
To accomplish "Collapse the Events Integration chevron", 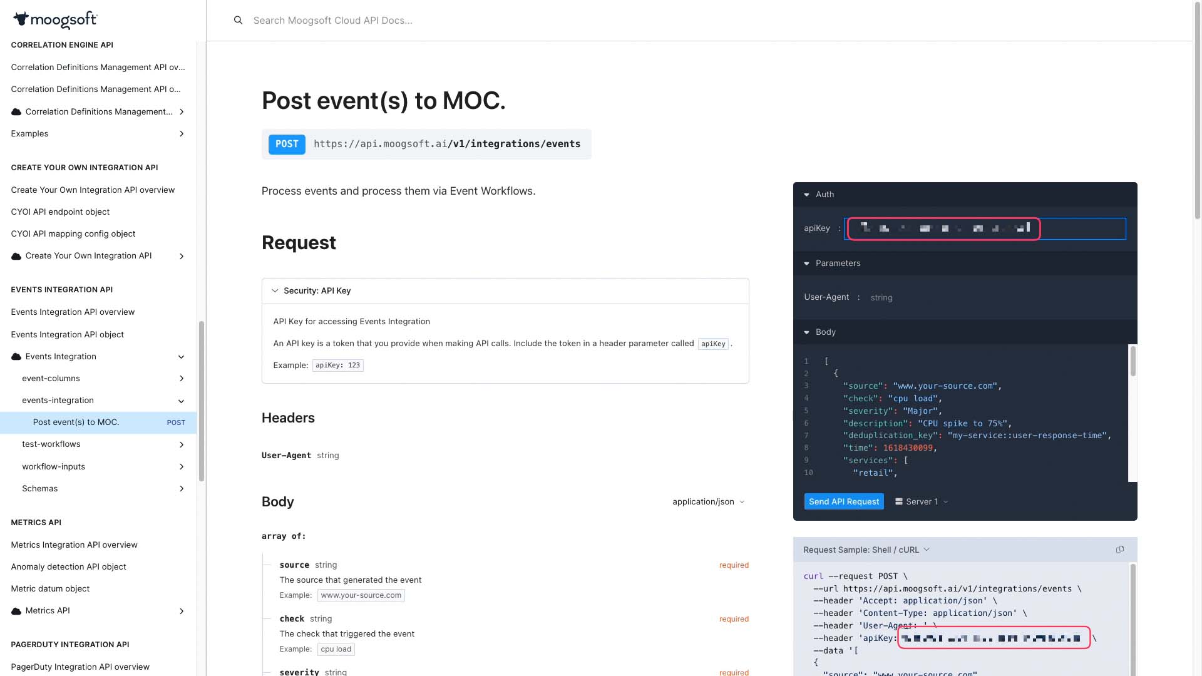I will click(x=182, y=357).
